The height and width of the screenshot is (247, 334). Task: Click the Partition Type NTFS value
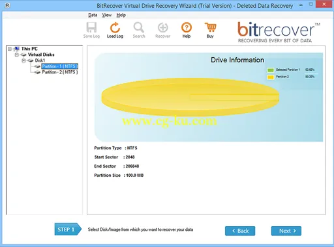[132, 148]
